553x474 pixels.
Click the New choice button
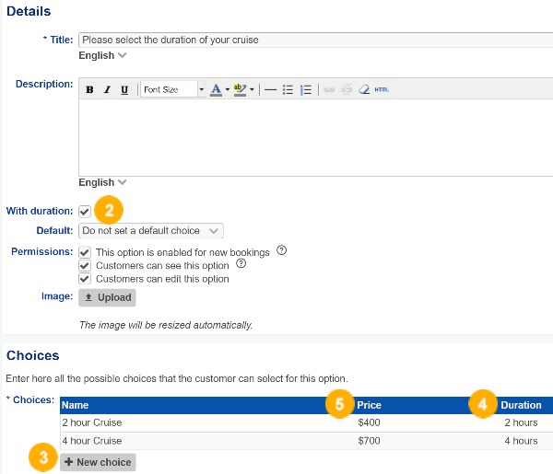(x=98, y=462)
